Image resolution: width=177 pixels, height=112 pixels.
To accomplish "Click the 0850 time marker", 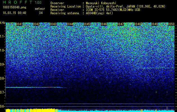I will point(171,24).
